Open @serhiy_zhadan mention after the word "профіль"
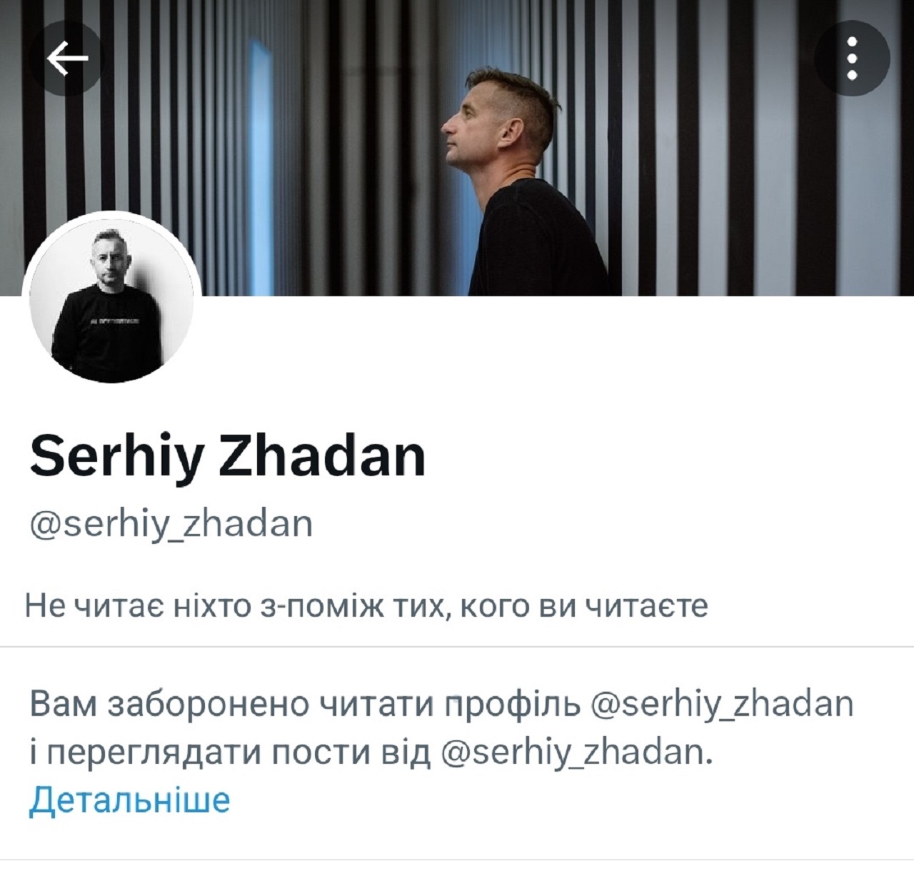 723,705
